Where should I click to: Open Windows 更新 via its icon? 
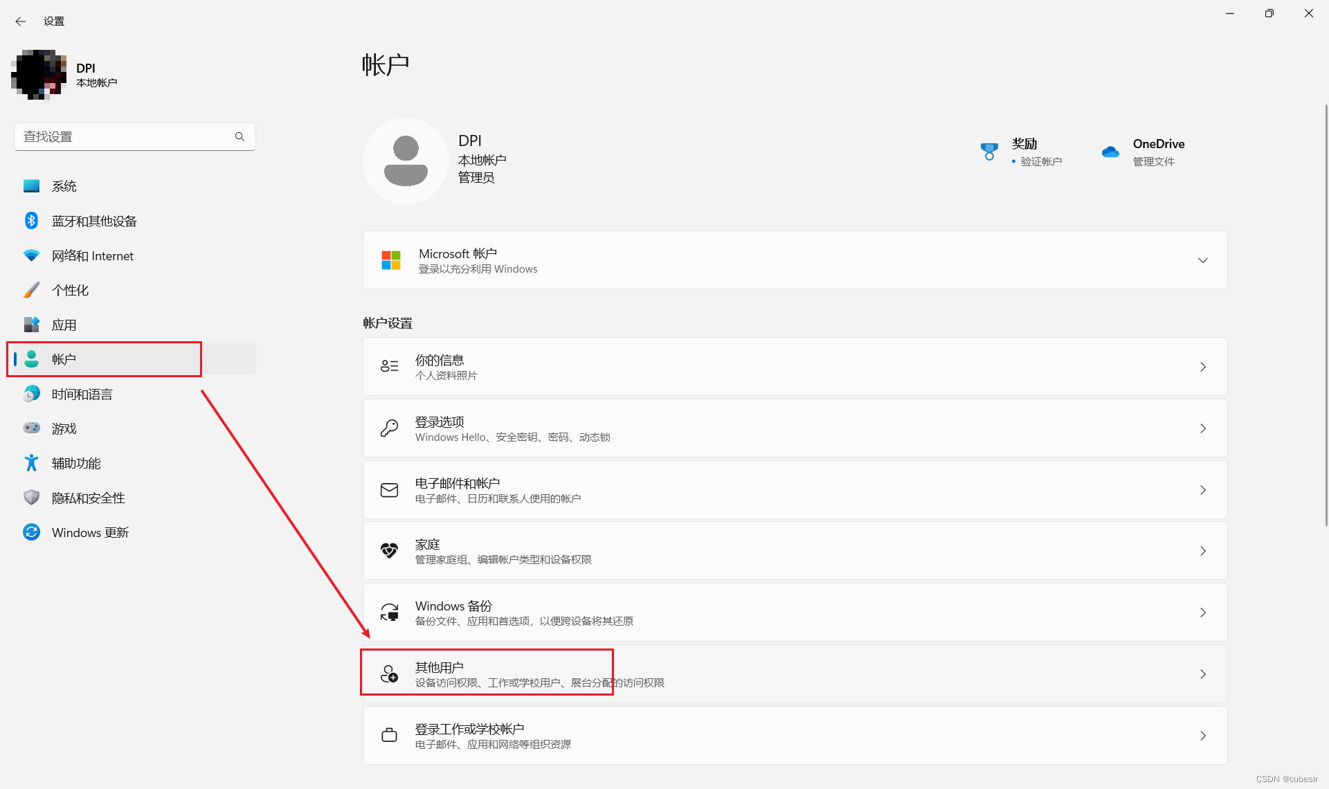[31, 532]
